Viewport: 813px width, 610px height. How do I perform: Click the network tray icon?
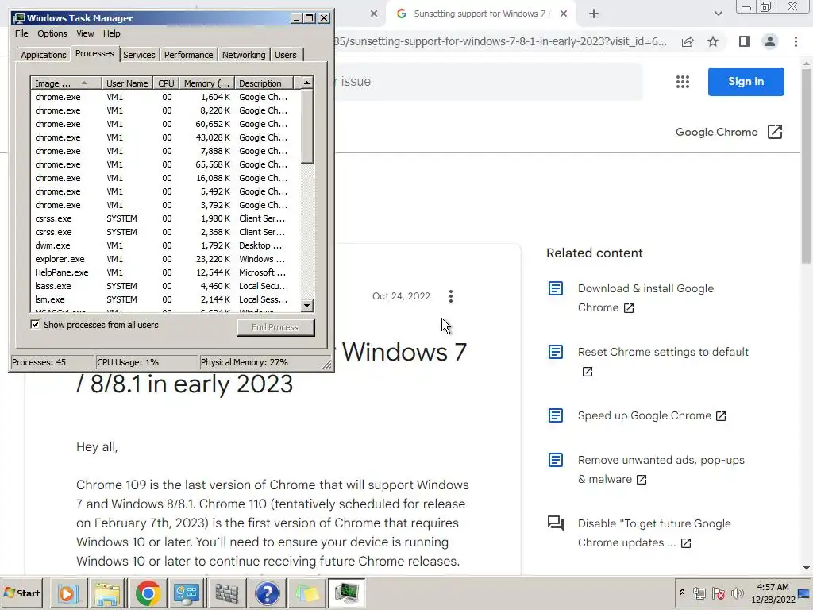699,593
